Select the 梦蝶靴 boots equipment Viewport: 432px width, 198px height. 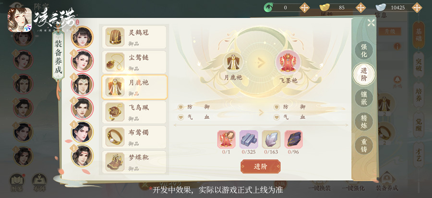point(134,162)
